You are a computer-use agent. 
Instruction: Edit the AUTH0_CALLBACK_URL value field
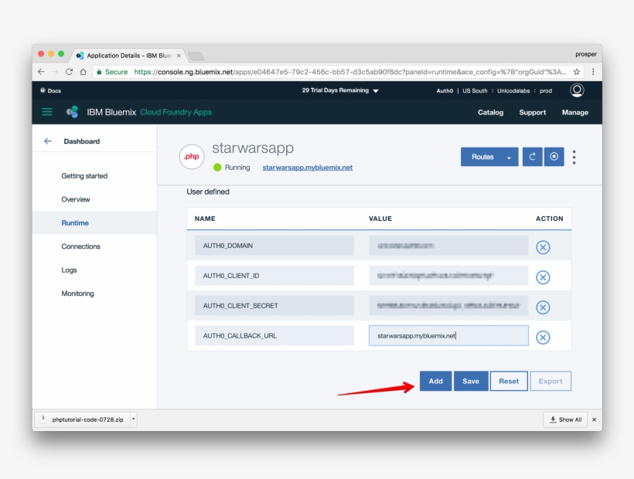(448, 335)
